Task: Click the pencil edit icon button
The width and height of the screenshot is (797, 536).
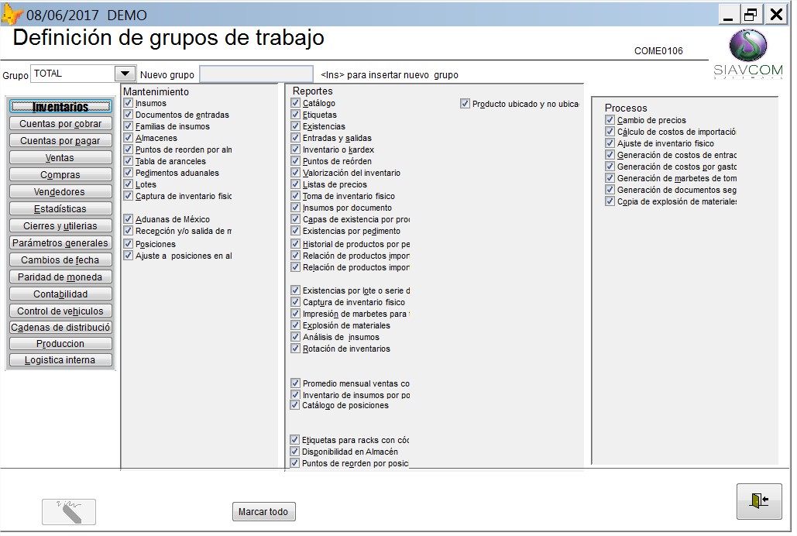Action: pos(69,511)
